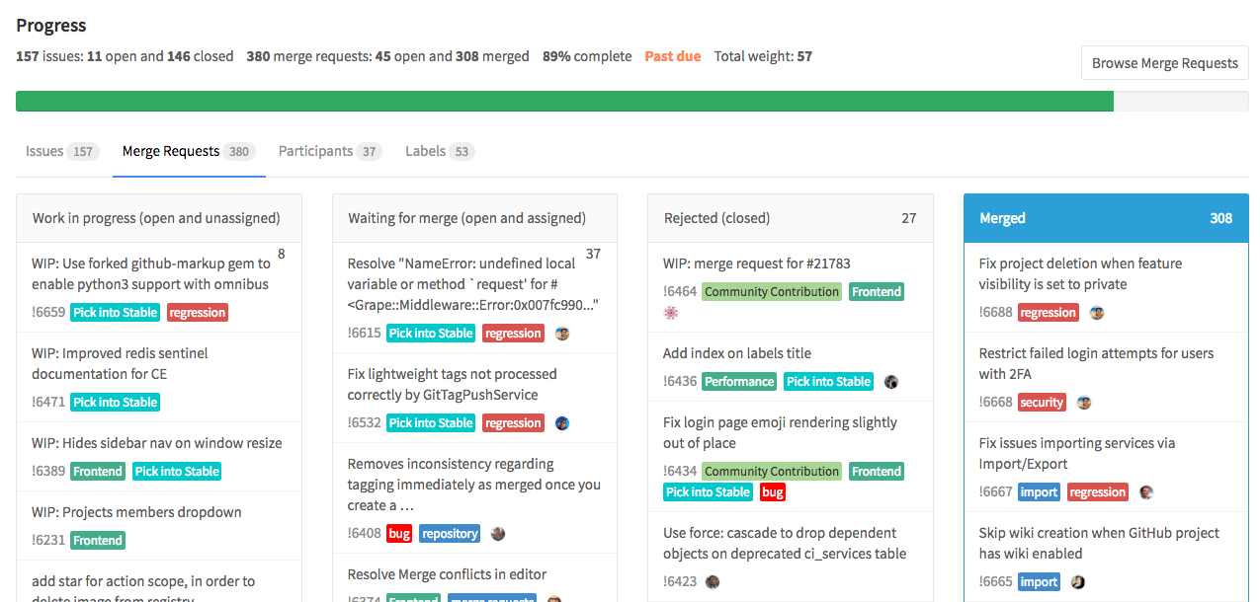
Task: Click the "regression" label on !6659
Action: coord(197,312)
